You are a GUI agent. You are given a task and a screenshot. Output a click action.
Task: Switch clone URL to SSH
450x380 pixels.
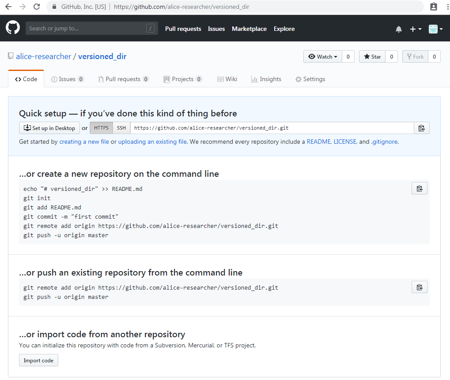tap(121, 128)
